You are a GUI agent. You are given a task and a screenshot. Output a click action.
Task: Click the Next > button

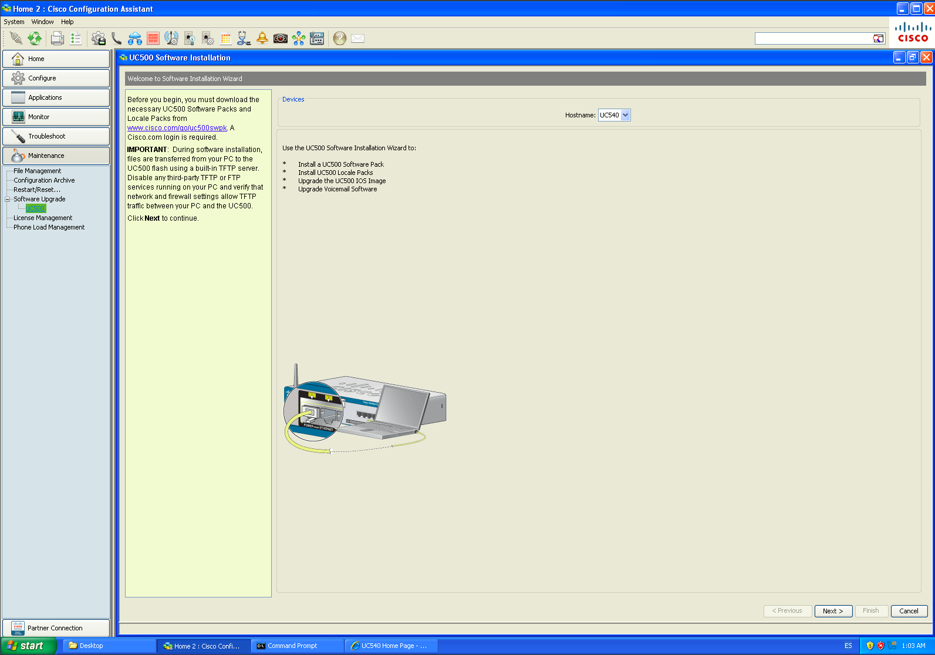(x=833, y=611)
